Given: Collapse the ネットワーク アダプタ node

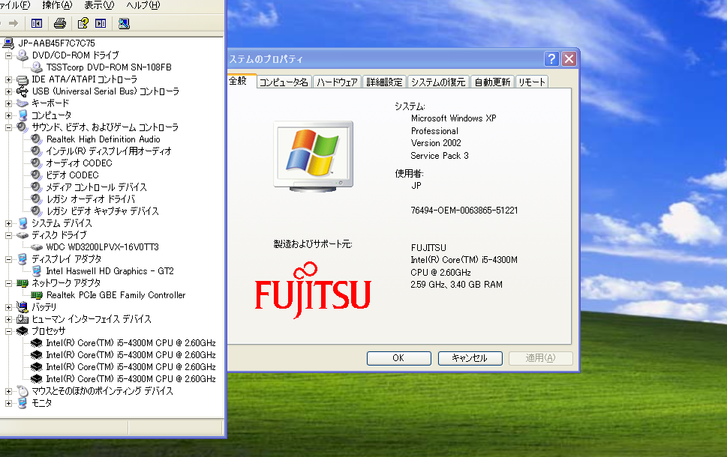Looking at the screenshot, I should click(x=8, y=283).
